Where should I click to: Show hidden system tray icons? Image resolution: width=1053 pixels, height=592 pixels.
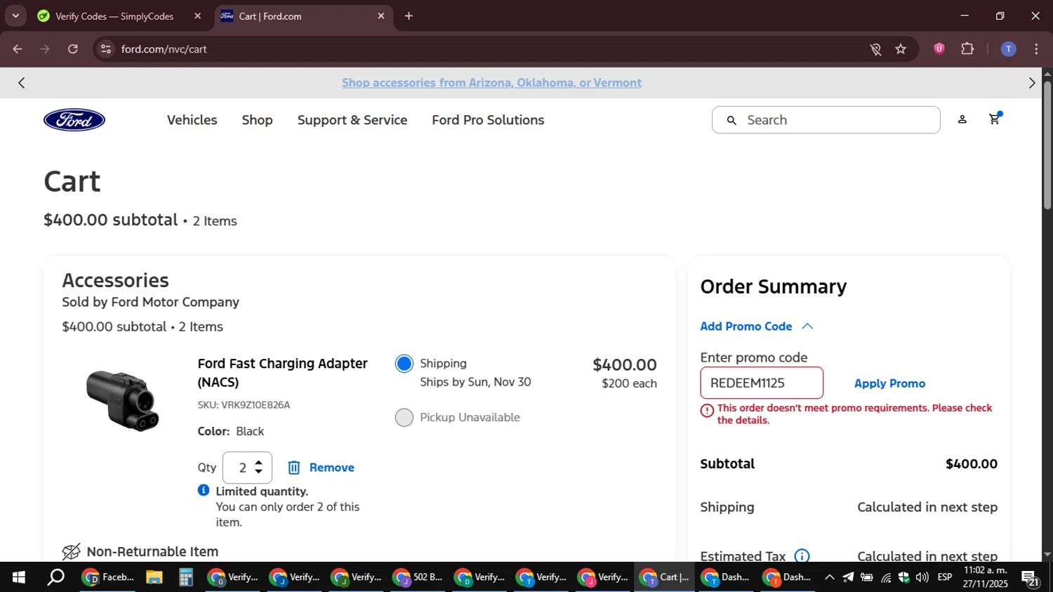pos(830,577)
